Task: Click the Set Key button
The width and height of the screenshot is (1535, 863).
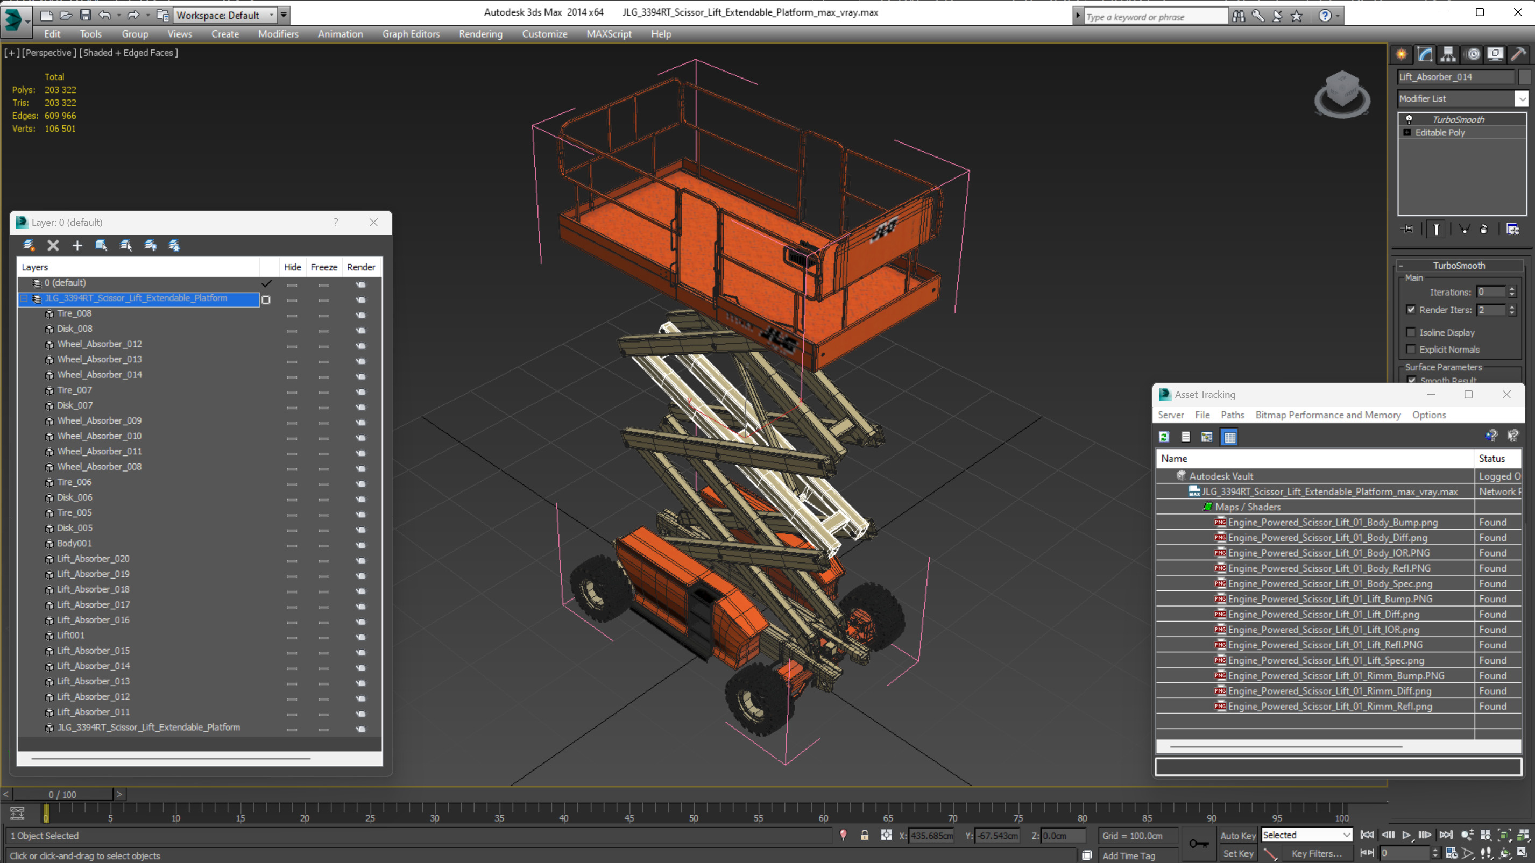Action: click(1237, 853)
